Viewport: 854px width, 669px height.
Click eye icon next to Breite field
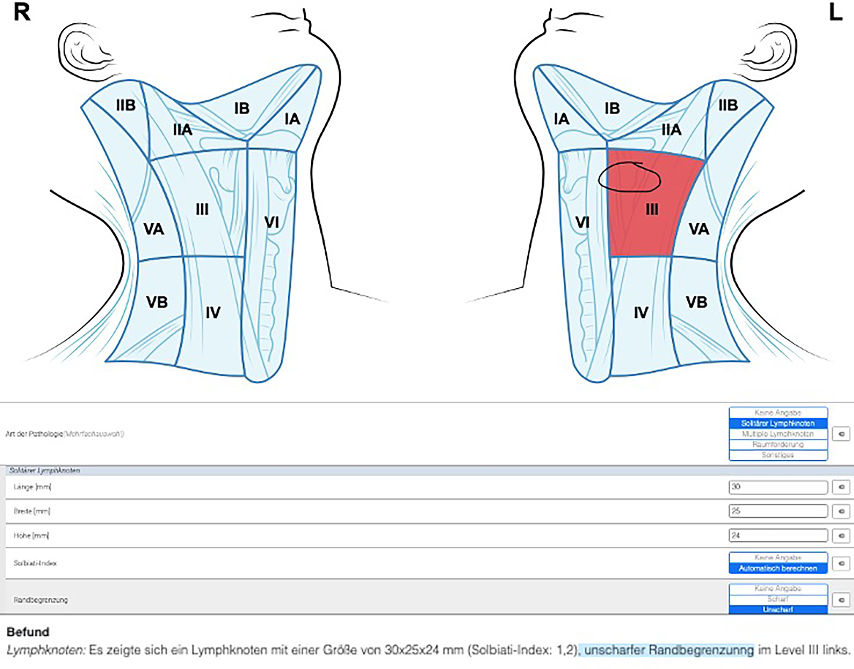coord(841,511)
